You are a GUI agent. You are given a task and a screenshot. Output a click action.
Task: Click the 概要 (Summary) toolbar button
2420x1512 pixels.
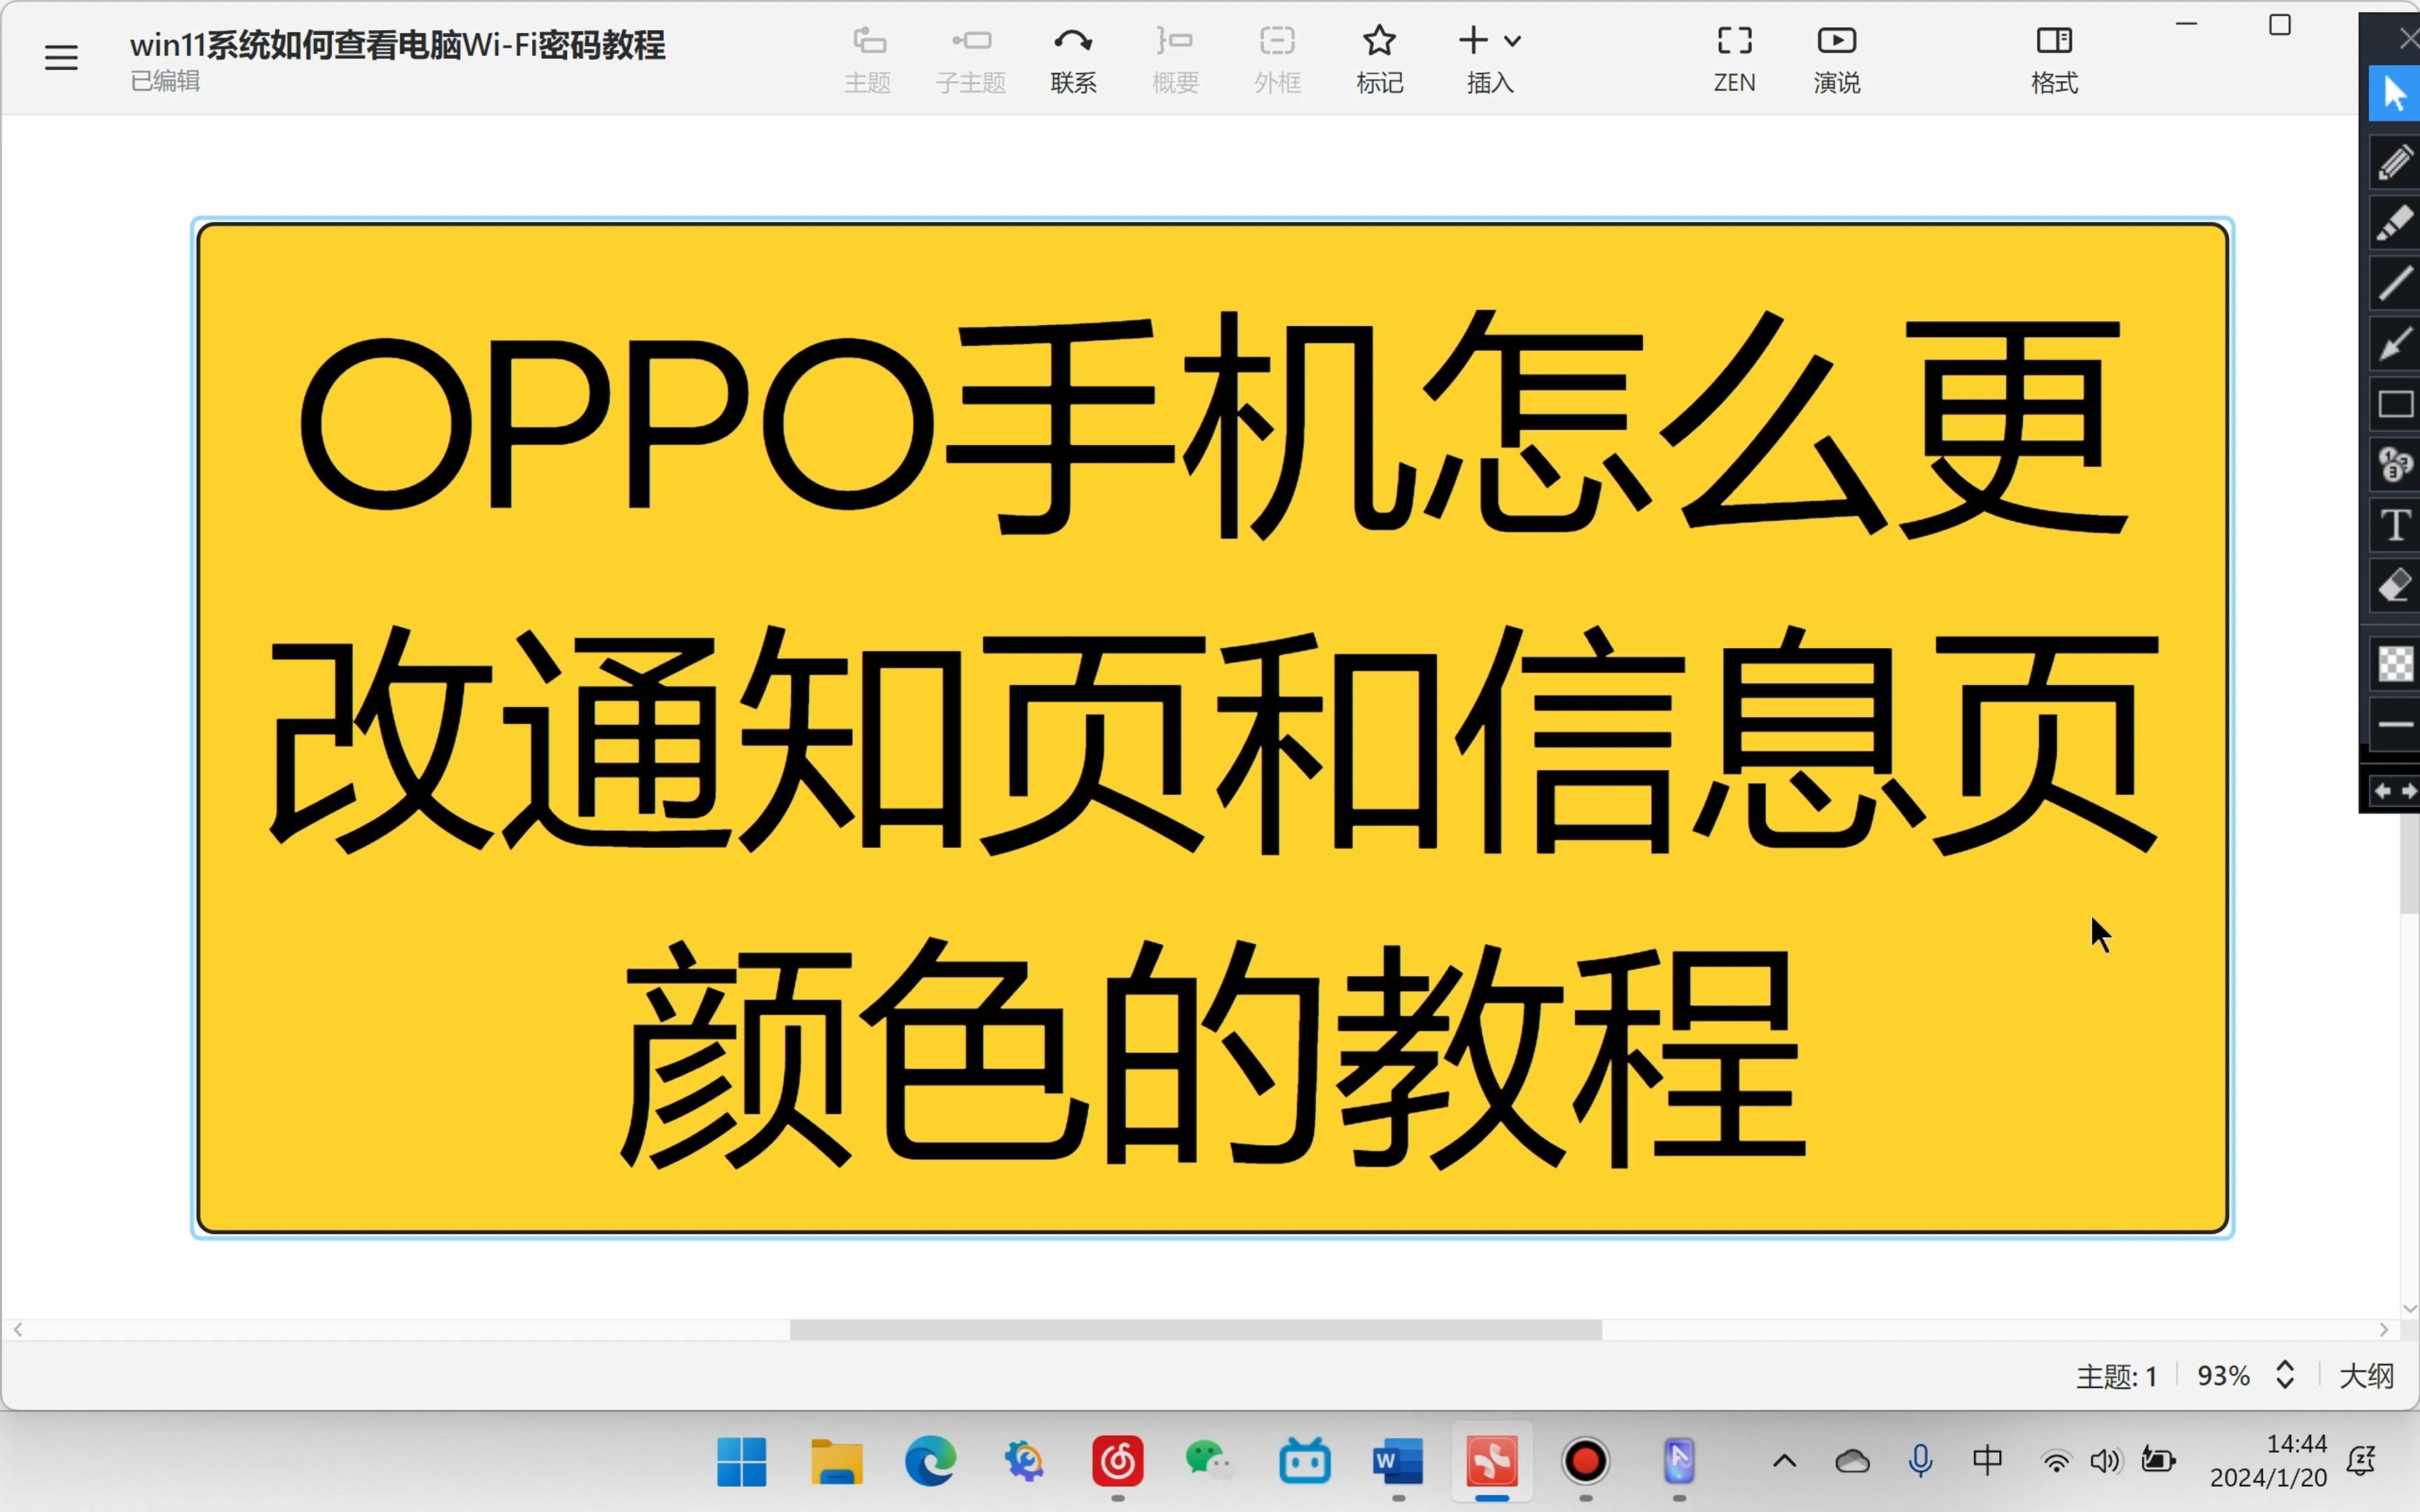click(1175, 60)
